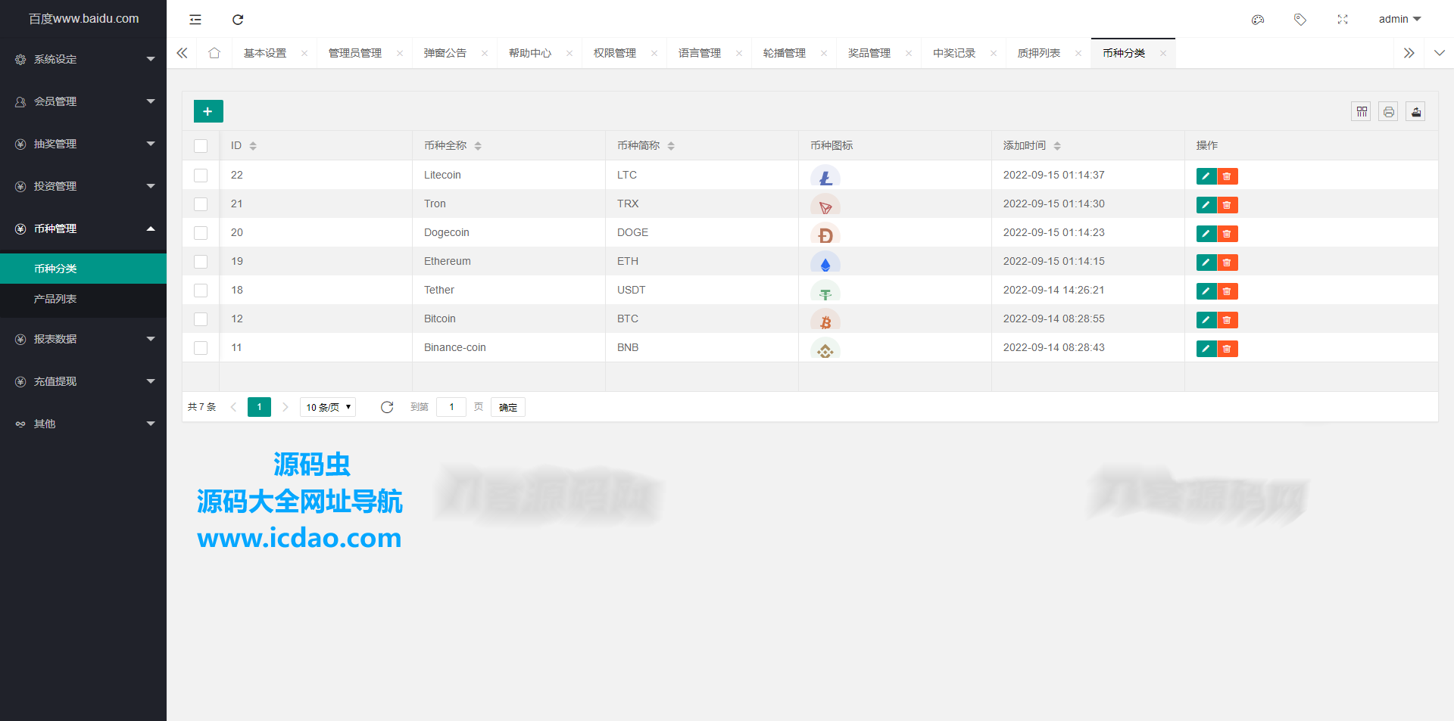This screenshot has width=1454, height=721.
Task: Check the box for ID 22 row
Action: point(201,176)
